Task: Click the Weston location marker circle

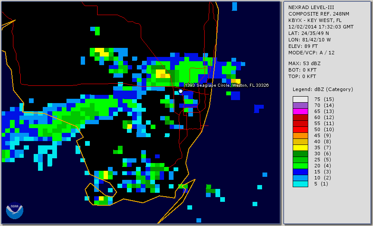Action: (x=180, y=91)
